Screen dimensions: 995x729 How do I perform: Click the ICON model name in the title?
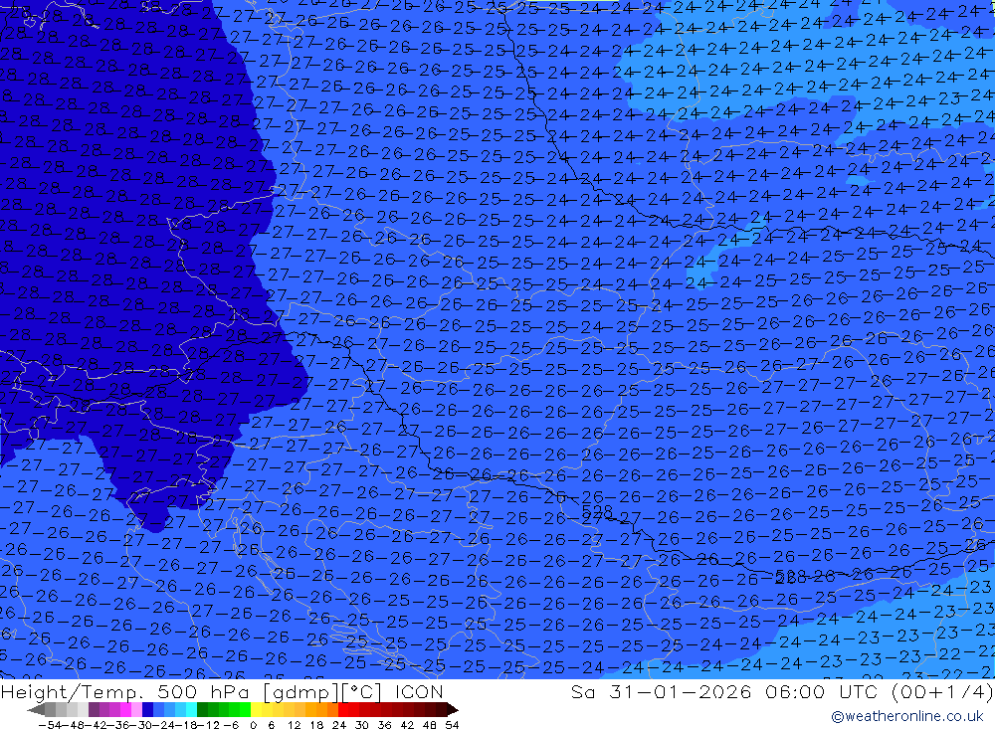419,691
